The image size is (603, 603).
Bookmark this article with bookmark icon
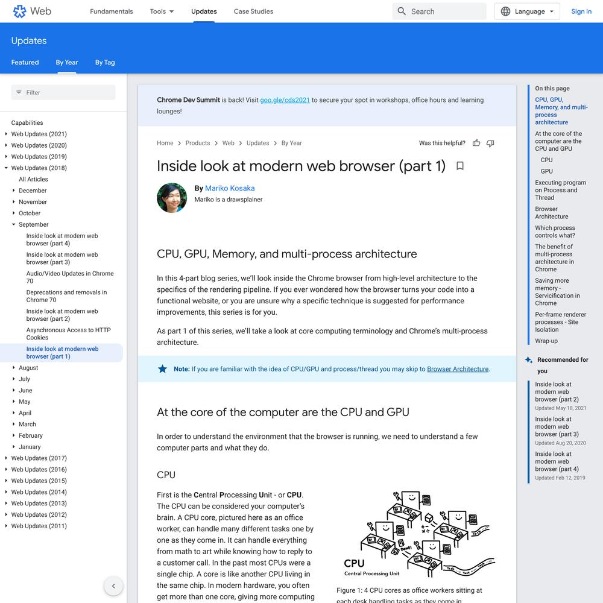[x=460, y=166]
